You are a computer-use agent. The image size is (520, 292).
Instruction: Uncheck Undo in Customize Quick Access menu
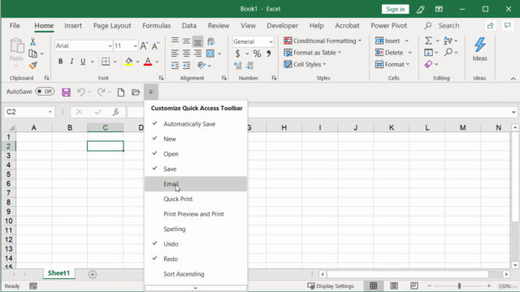tap(196, 244)
